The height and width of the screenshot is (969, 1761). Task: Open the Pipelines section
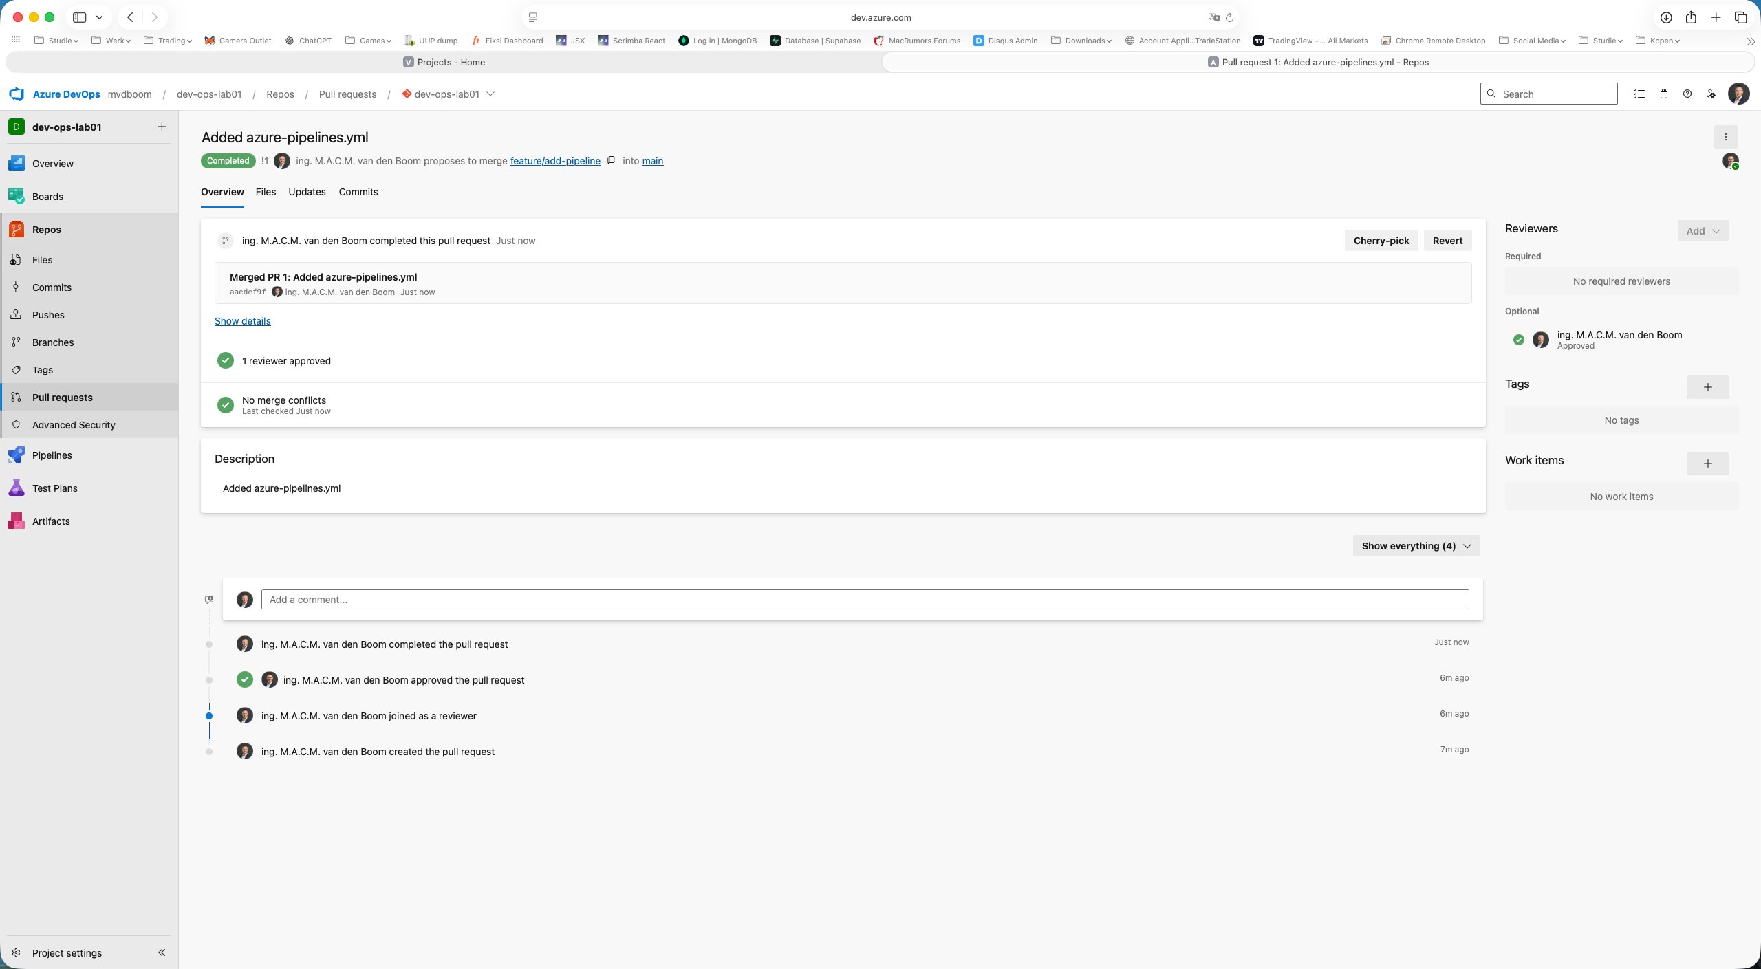click(54, 455)
